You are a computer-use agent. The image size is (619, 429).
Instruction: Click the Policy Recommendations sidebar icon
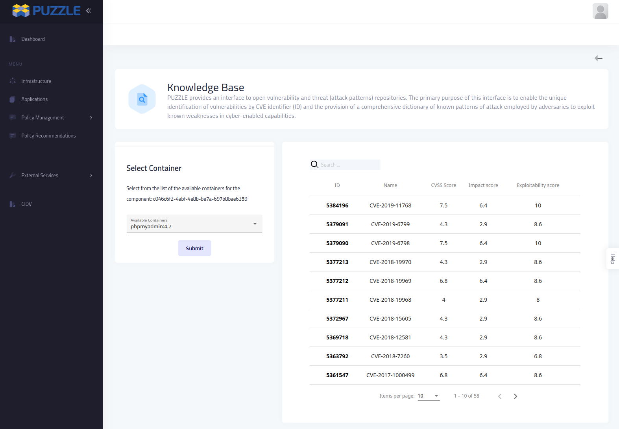[x=13, y=136]
